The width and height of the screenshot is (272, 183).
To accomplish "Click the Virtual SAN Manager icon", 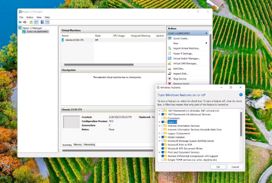I will [x=170, y=64].
